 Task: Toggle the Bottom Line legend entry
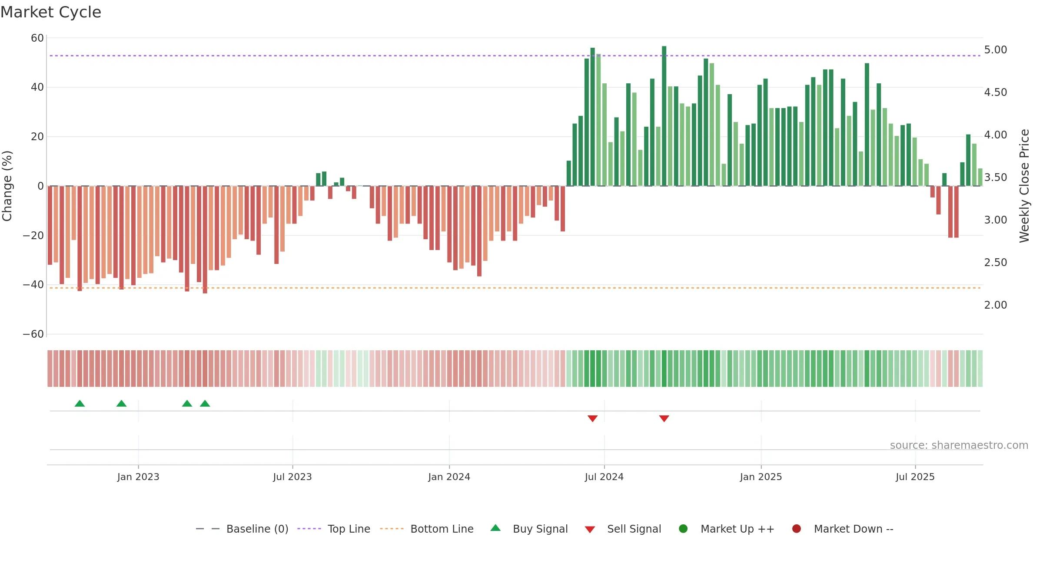pos(427,529)
